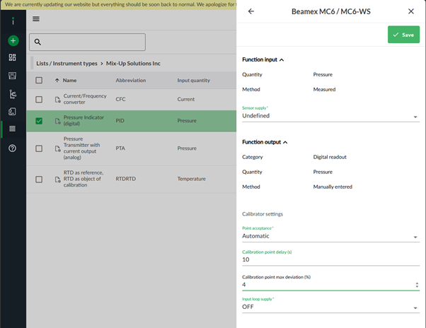Click the max deviation stepper arrows
The width and height of the screenshot is (426, 328).
[x=415, y=285]
